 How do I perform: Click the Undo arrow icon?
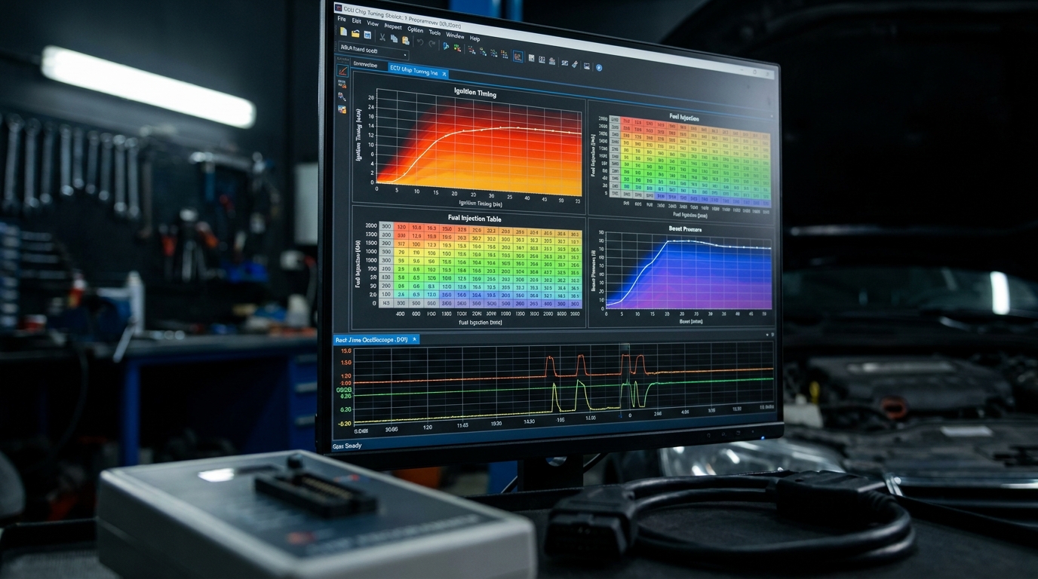(420, 42)
